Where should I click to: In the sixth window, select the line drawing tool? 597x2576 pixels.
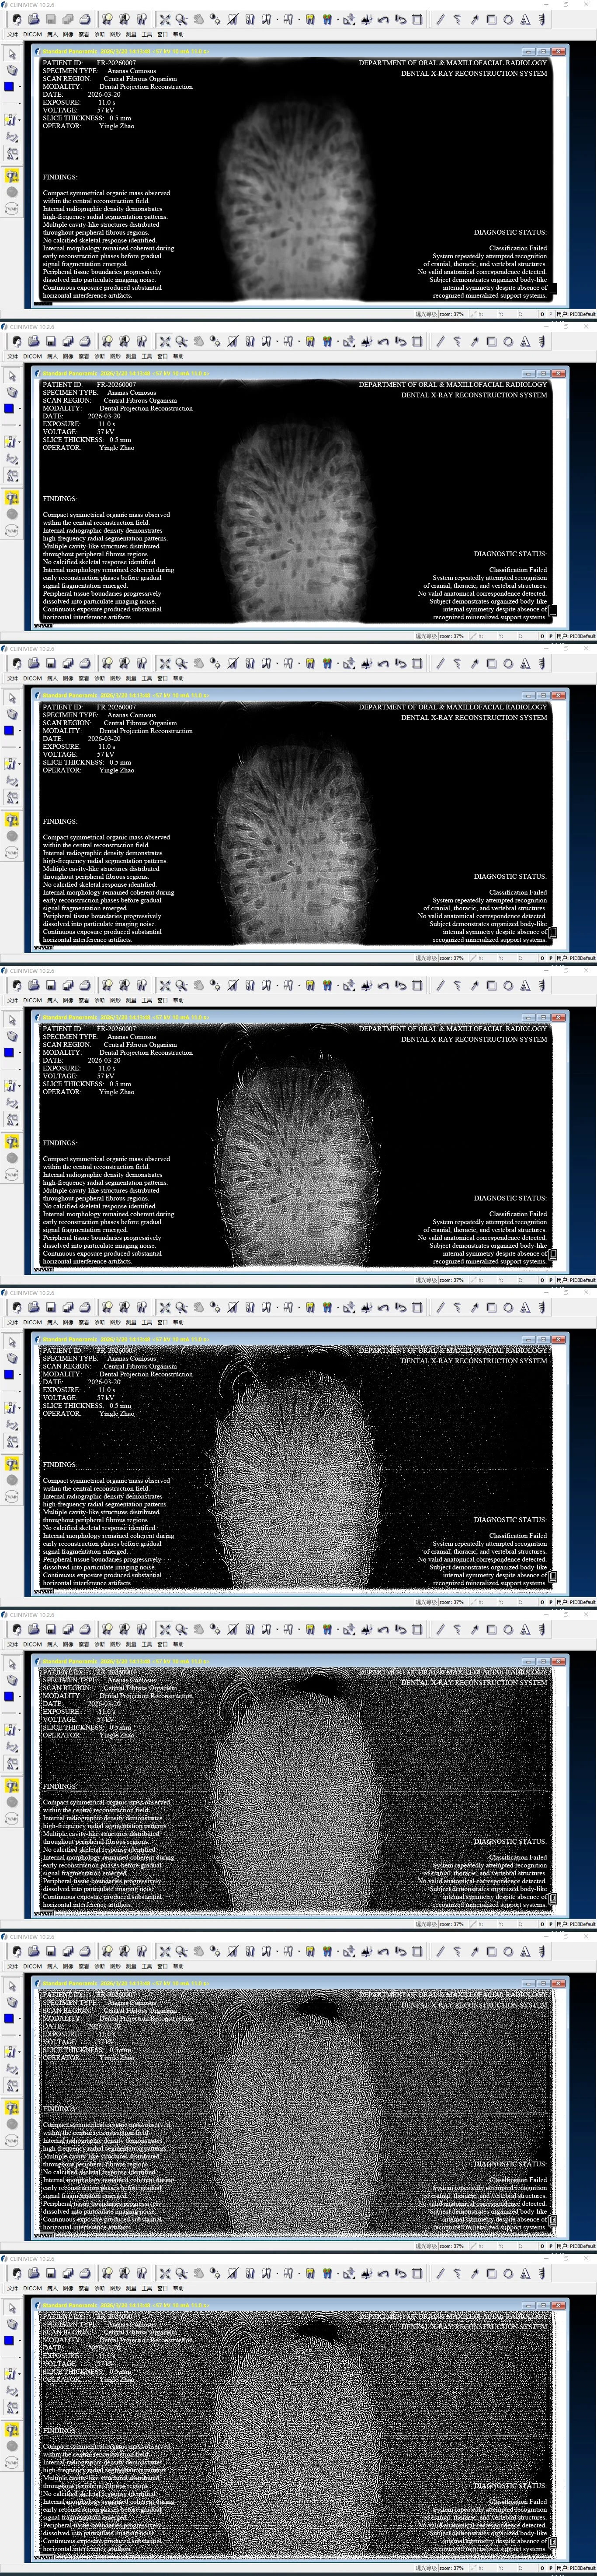(440, 1629)
